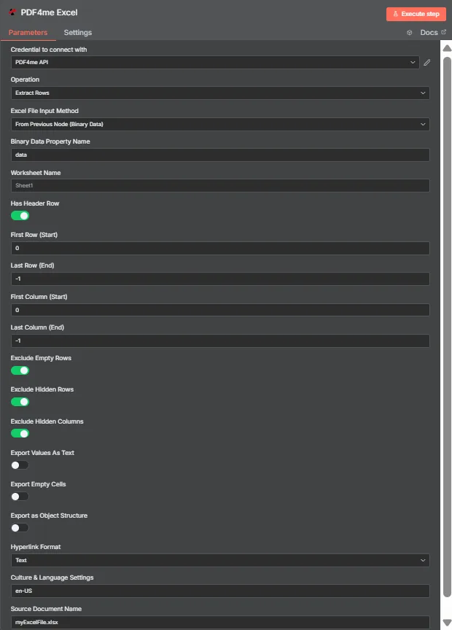Click the Worksheet Name input field
The image size is (452, 630).
coord(220,186)
